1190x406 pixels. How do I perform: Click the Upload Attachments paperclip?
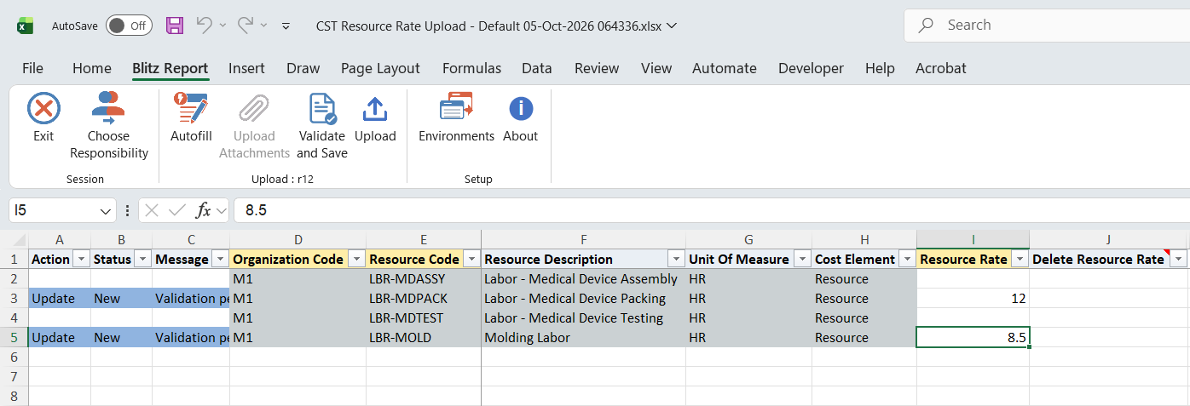click(254, 109)
